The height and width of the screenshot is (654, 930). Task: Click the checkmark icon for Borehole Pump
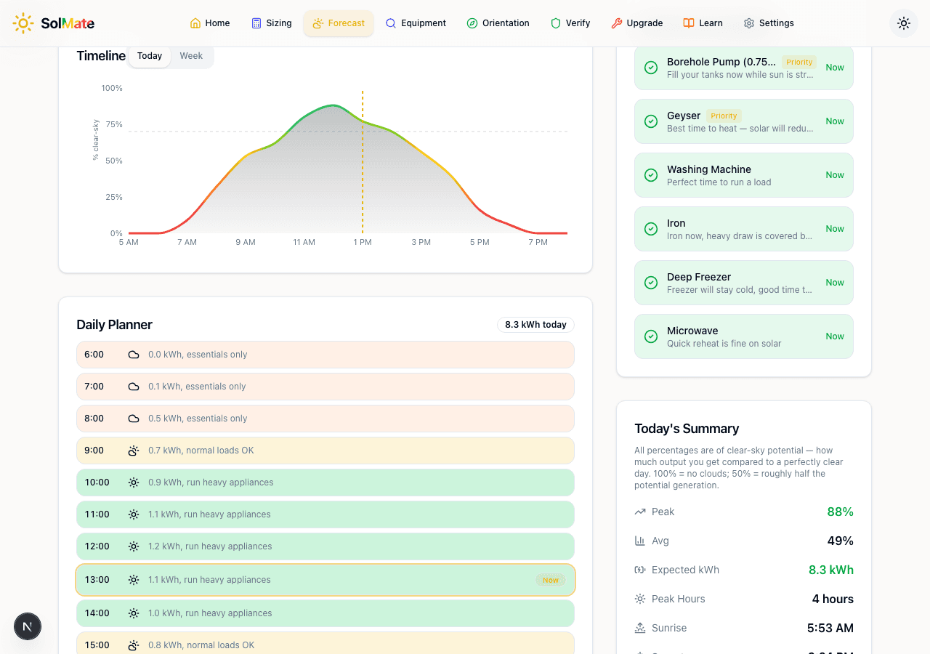point(651,68)
